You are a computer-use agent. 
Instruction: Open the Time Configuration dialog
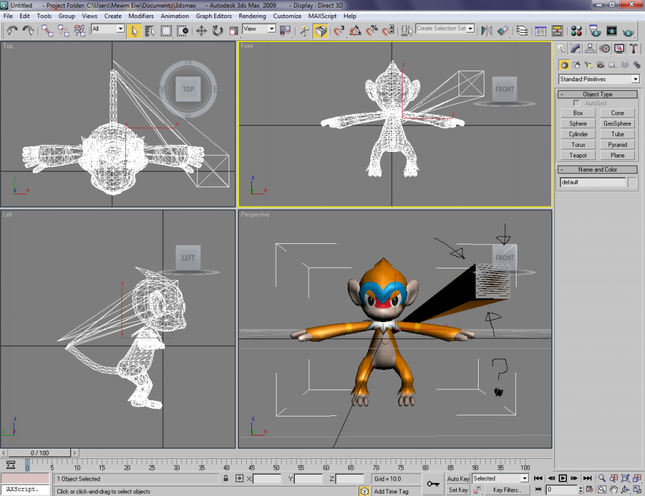click(x=590, y=490)
